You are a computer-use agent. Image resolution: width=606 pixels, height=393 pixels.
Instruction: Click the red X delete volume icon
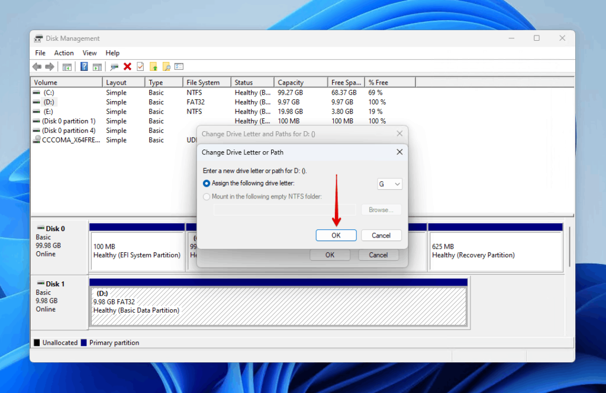(127, 66)
